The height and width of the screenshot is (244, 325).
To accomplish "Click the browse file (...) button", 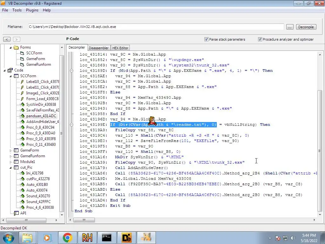I will 290,27.
